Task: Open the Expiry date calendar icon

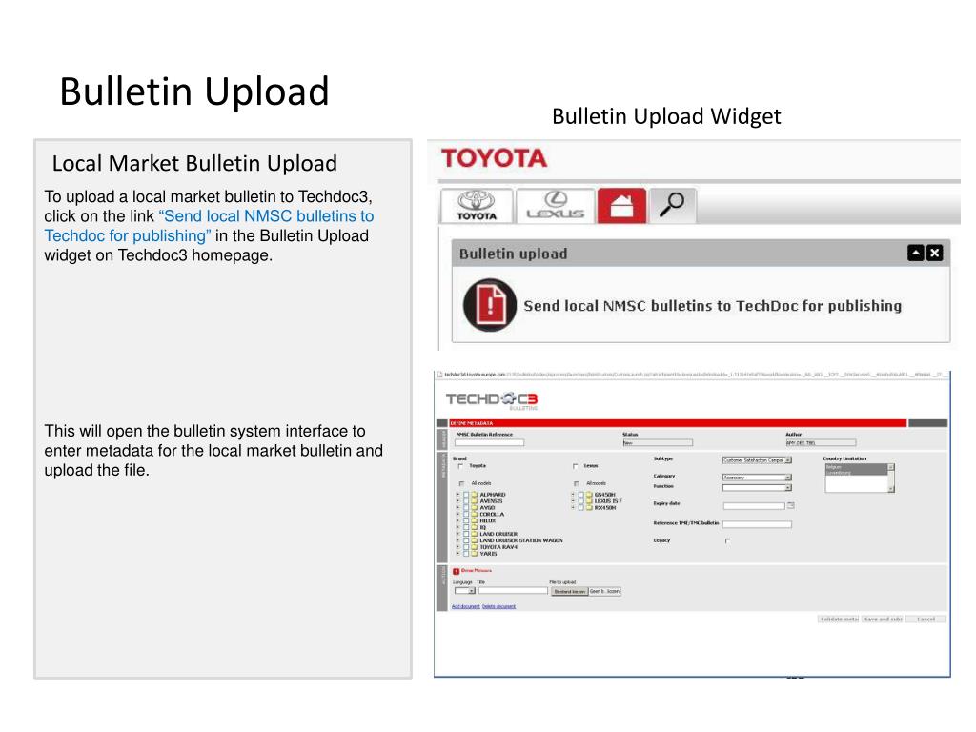Action: click(790, 505)
